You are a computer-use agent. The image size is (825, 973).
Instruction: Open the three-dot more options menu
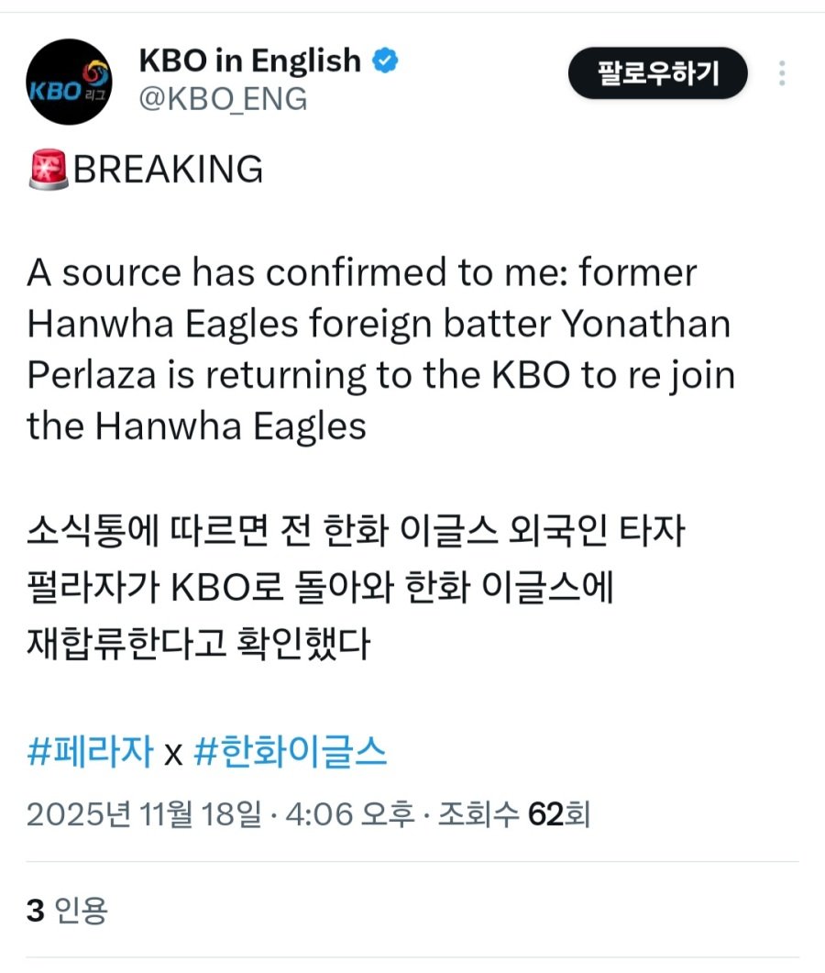[x=782, y=73]
